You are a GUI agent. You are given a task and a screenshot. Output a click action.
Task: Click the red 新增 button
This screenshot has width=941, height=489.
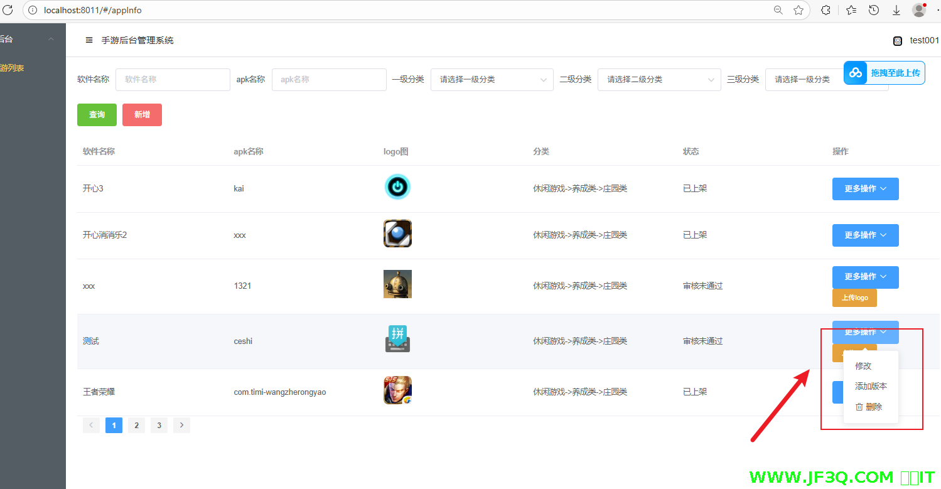[x=142, y=115]
